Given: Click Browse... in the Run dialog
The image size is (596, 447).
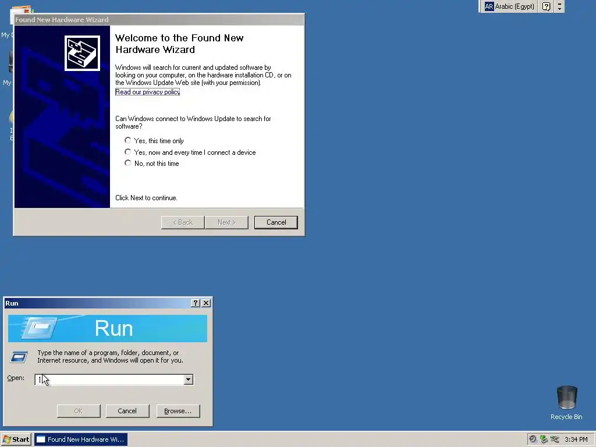Looking at the screenshot, I should coord(178,411).
